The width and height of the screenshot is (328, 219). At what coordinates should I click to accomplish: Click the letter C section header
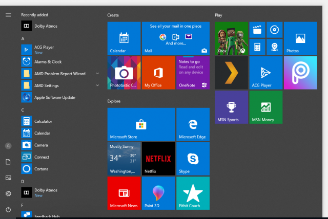click(23, 110)
